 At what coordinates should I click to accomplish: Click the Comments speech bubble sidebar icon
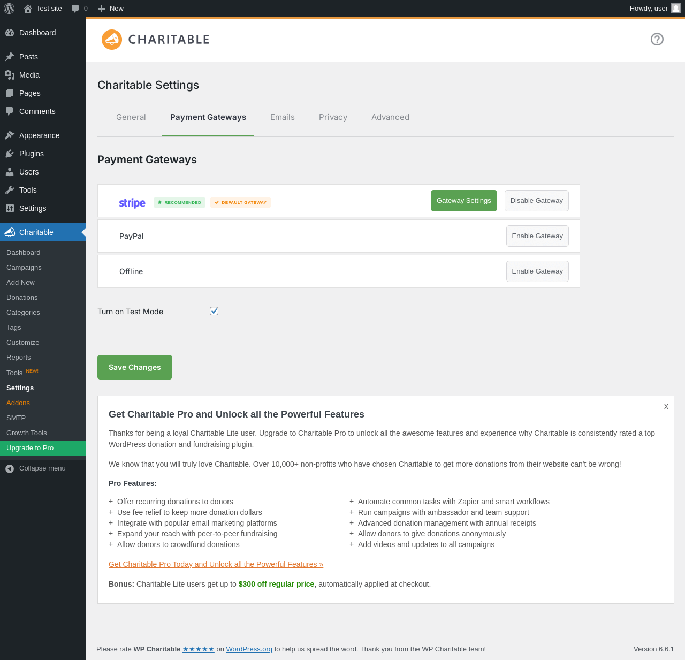click(x=10, y=111)
